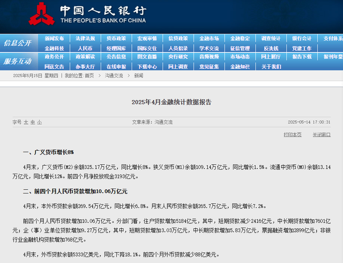This screenshot has width=343, height=263.
Task: Click the date text 2025年5月15日 星期四
Action: click(x=35, y=76)
